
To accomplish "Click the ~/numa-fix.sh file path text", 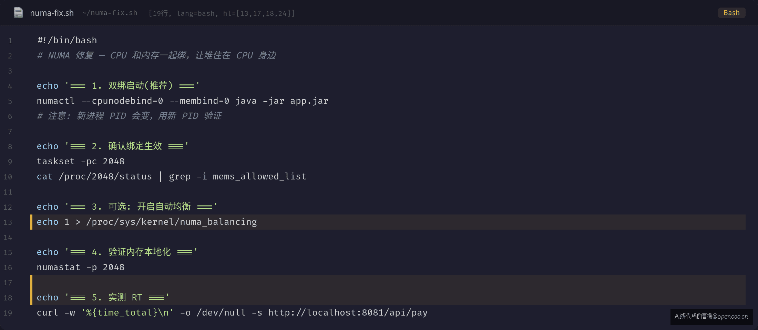I will (110, 13).
